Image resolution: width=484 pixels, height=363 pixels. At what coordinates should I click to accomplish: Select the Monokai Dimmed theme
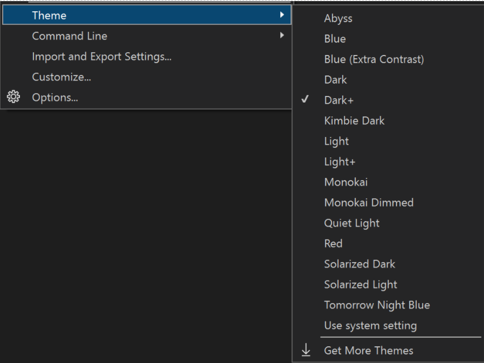(369, 203)
